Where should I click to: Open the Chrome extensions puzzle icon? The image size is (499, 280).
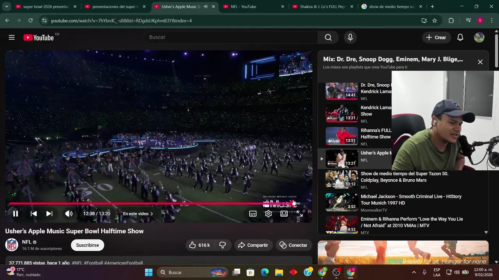pyautogui.click(x=451, y=21)
